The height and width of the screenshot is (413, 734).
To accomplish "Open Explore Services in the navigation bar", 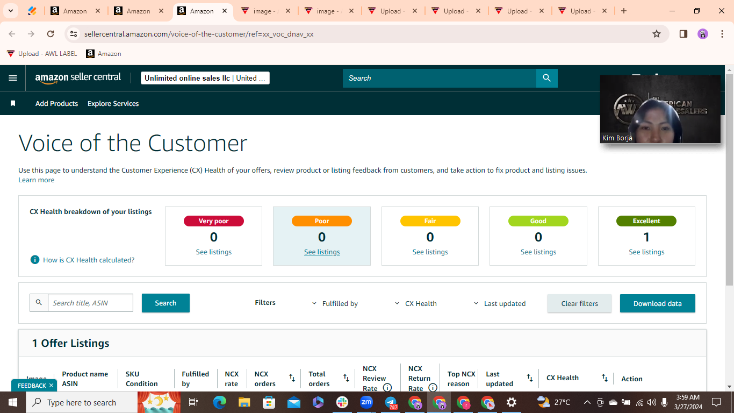I will [x=113, y=103].
